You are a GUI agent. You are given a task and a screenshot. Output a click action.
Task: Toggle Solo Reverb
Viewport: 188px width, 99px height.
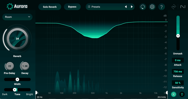(x=50, y=7)
